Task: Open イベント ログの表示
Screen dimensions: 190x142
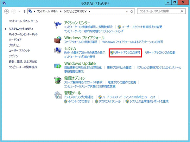Action: [x=79, y=101]
